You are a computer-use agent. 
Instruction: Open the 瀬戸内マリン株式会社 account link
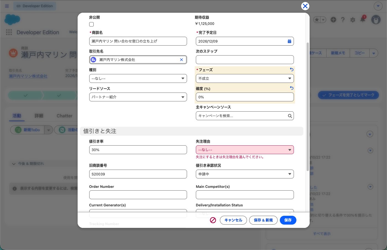pos(28,76)
